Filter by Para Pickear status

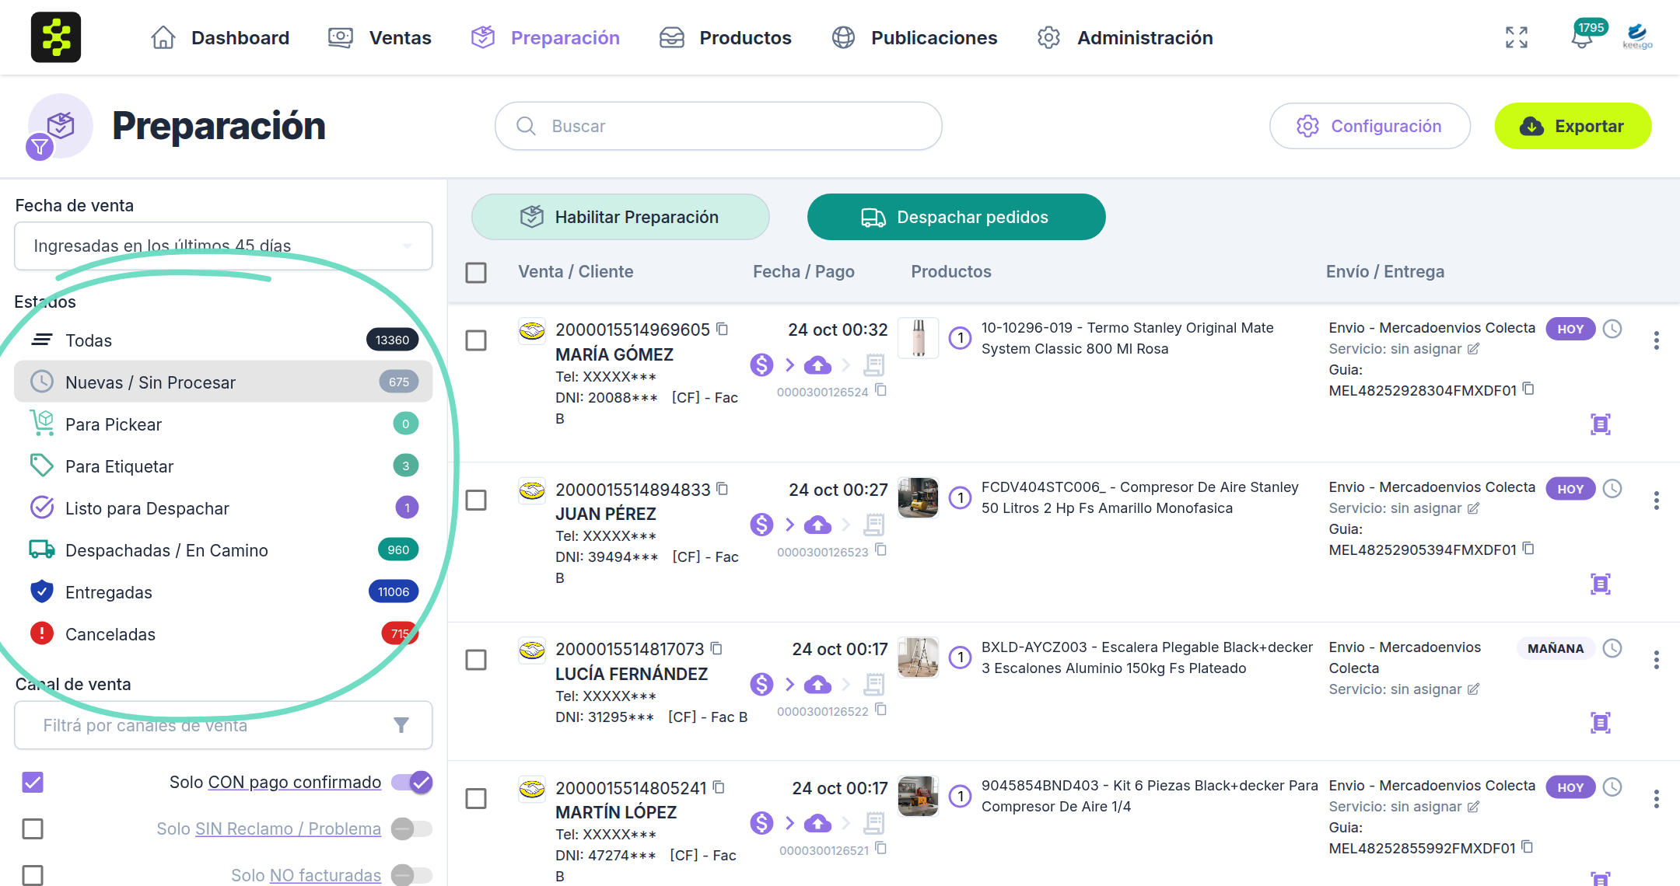[x=223, y=424]
